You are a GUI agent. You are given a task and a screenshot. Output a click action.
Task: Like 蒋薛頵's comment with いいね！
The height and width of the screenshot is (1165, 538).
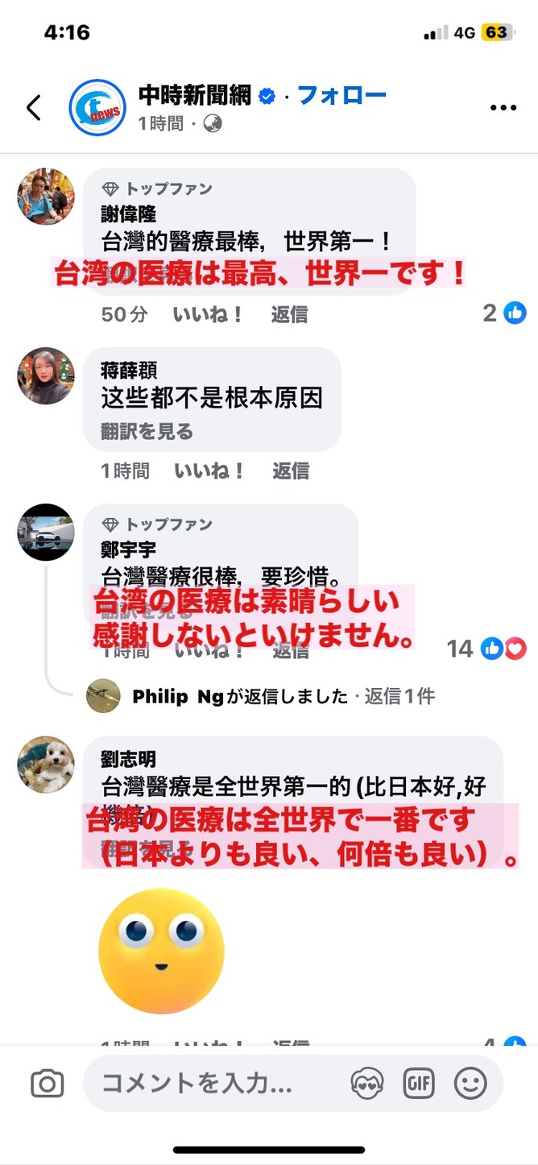[209, 471]
